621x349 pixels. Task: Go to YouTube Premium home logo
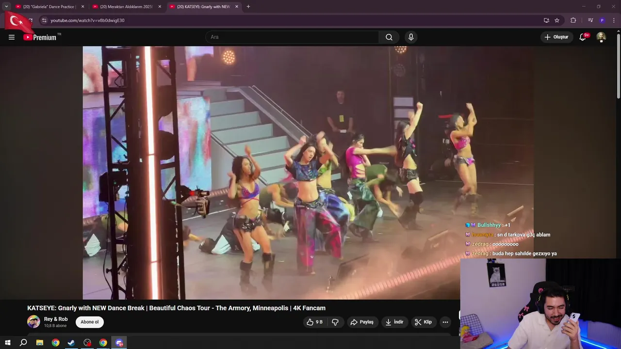pyautogui.click(x=40, y=37)
